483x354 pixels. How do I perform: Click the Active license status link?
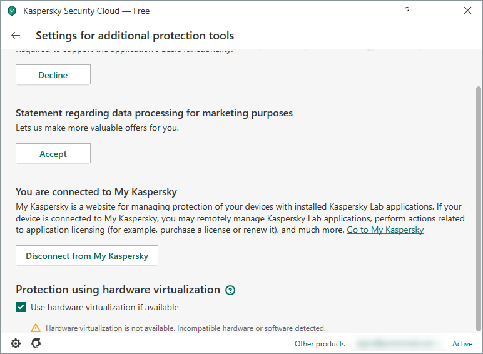pyautogui.click(x=462, y=343)
